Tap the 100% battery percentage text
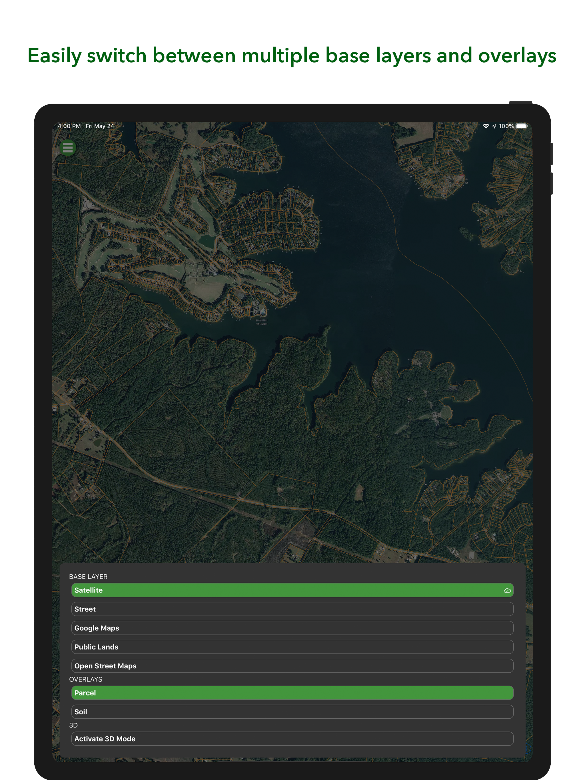 pyautogui.click(x=506, y=126)
